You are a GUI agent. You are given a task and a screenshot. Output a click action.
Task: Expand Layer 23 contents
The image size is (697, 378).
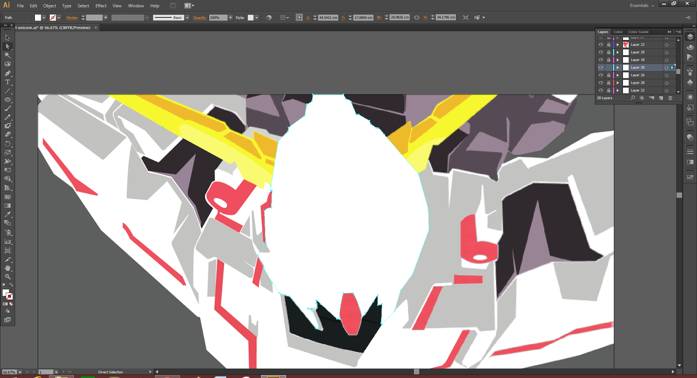click(618, 44)
